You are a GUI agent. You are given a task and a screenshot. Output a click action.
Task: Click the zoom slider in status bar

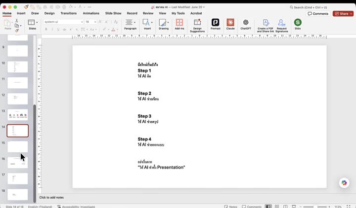[315, 207]
